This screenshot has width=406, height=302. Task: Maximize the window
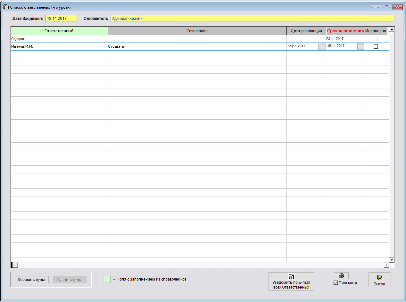click(386, 7)
